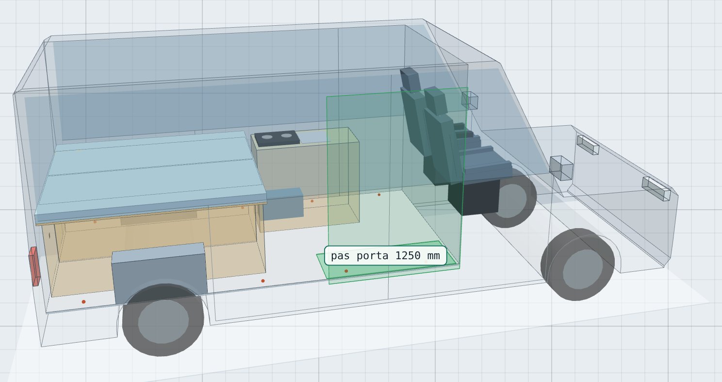Select the red tail light at the rear
722x382 pixels.
click(33, 266)
